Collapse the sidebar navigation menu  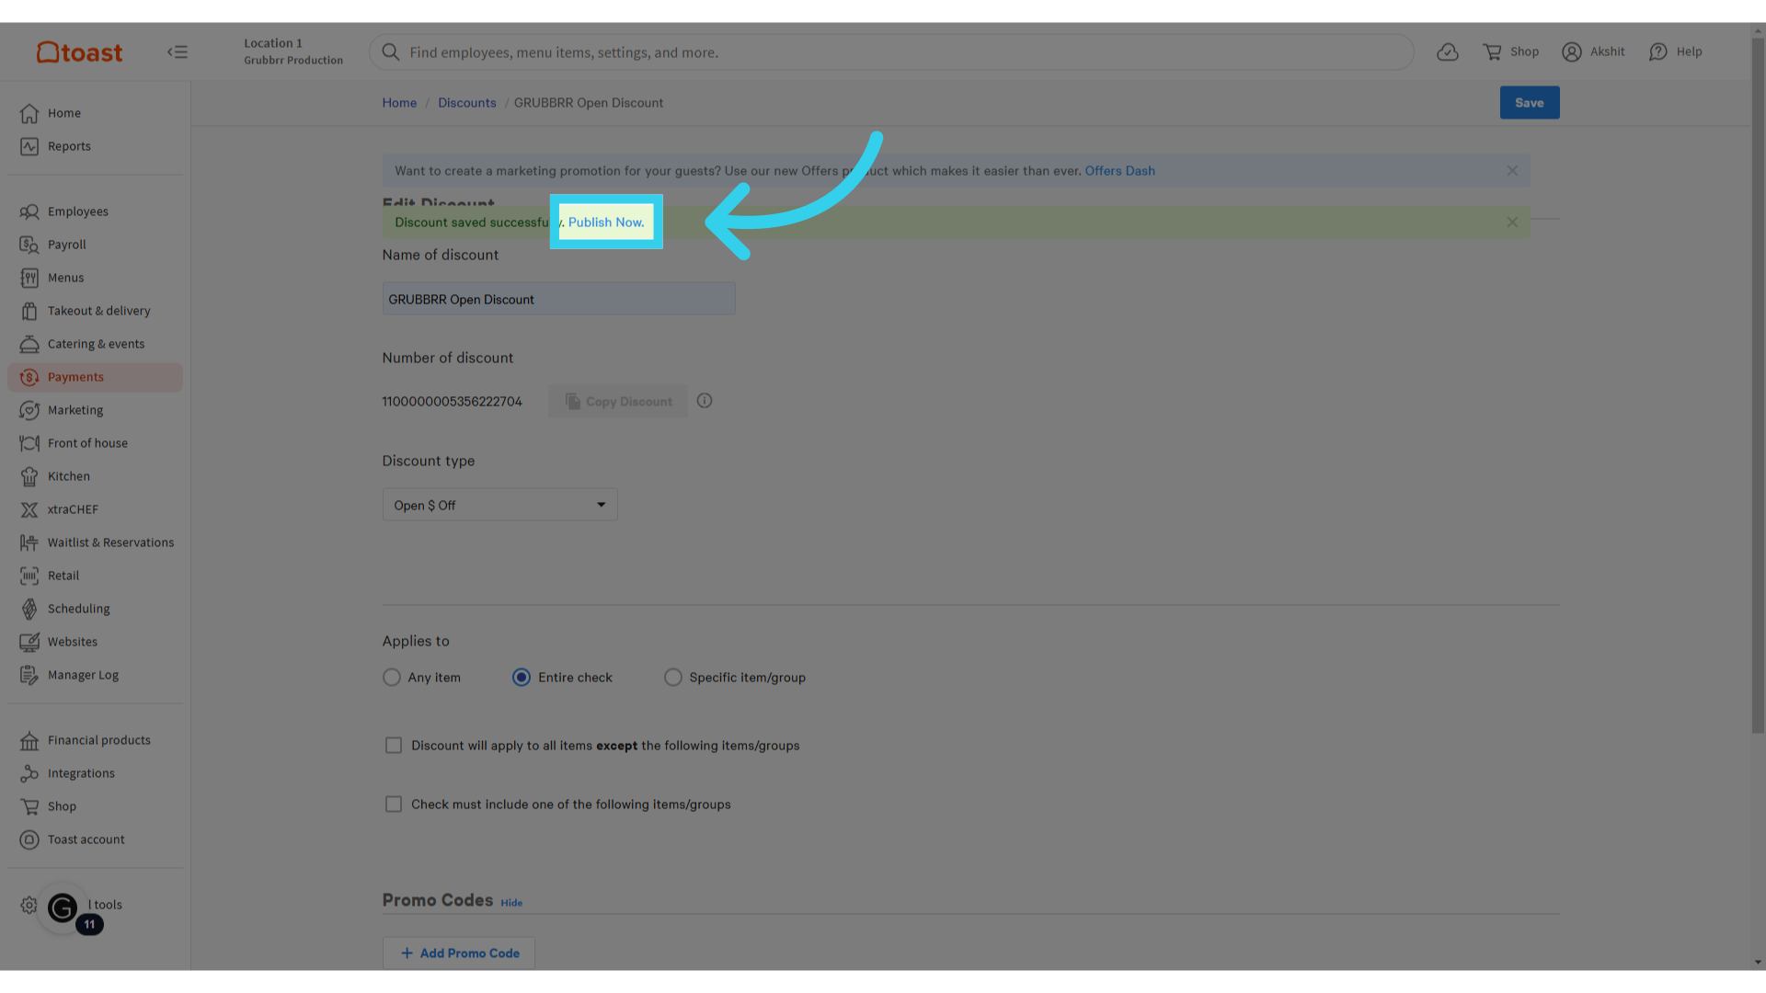(x=178, y=52)
